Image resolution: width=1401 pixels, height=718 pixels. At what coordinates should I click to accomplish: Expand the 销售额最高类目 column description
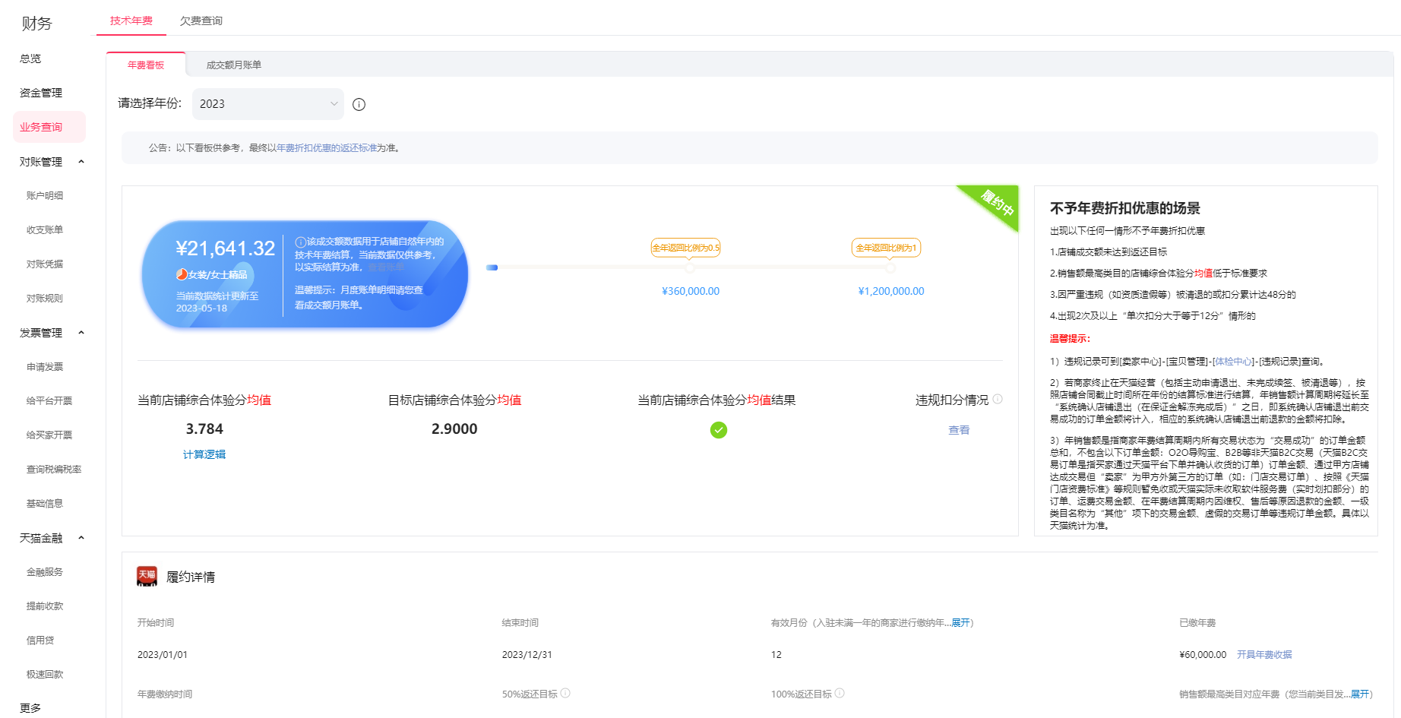coord(1360,694)
